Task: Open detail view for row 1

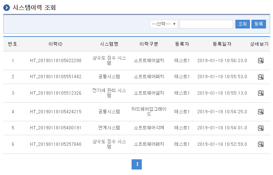Action: pyautogui.click(x=261, y=60)
